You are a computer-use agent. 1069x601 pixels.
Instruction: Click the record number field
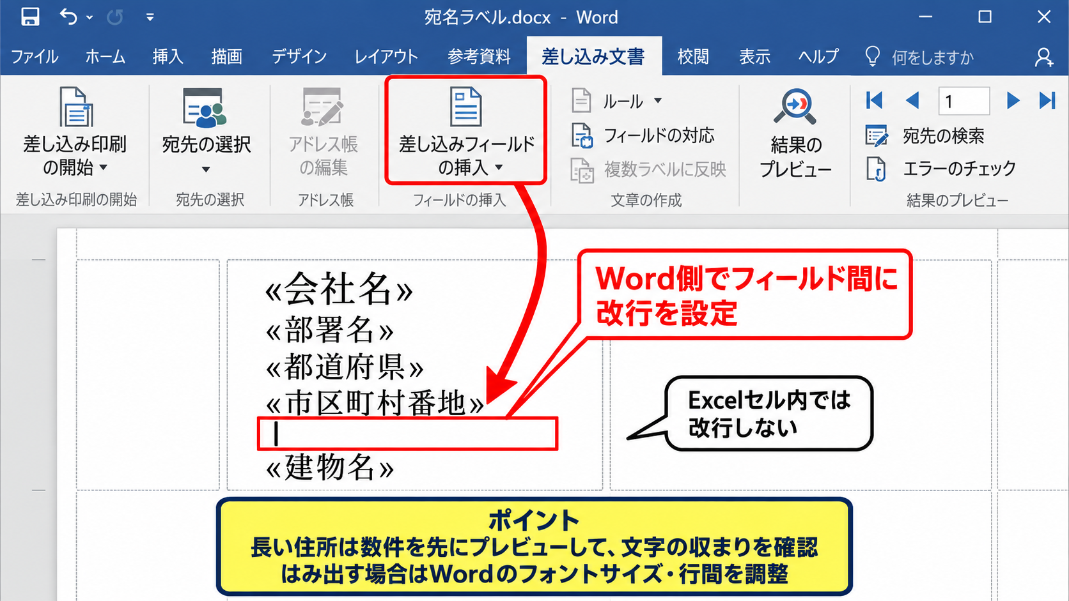(964, 101)
